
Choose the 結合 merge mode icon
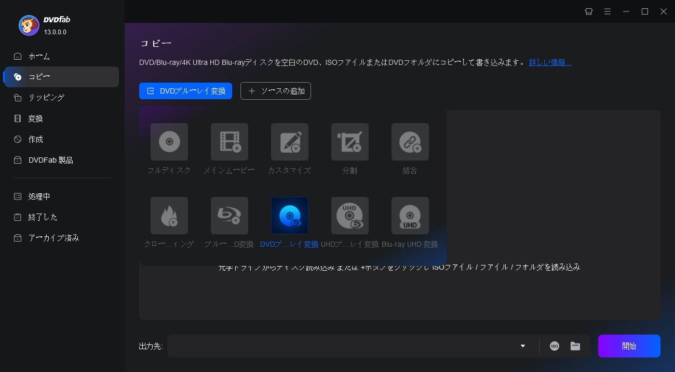(410, 142)
